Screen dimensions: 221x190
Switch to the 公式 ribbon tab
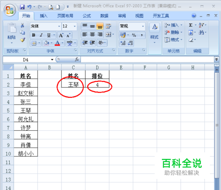tap(87, 16)
